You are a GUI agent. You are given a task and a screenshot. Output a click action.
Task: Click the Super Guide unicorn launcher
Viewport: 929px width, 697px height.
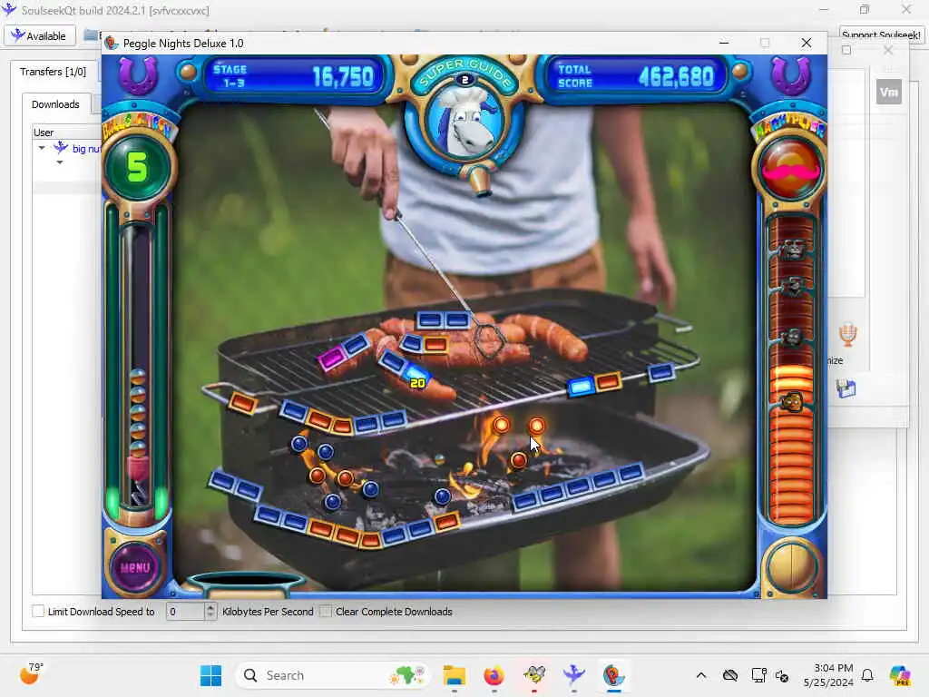[x=464, y=123]
